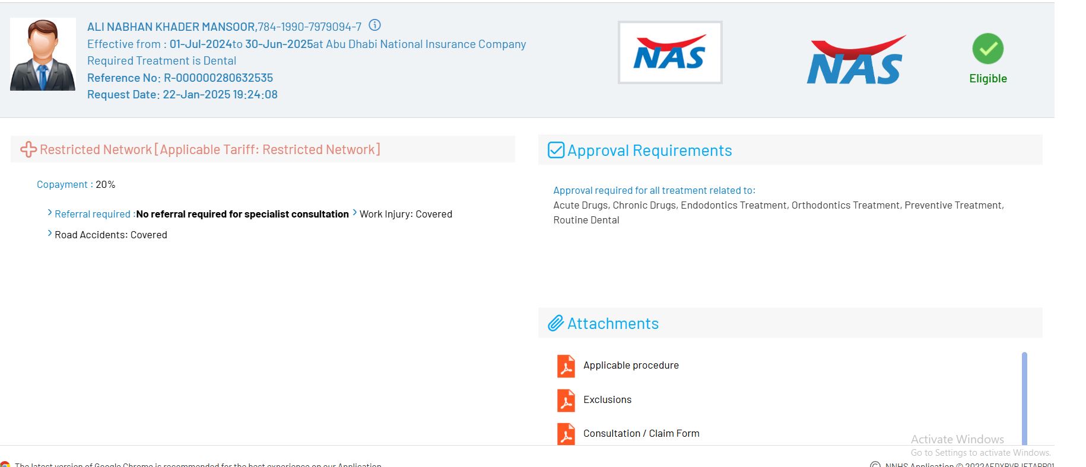The image size is (1086, 467).
Task: Click the Approval Requirements checkbox icon
Action: tap(555, 151)
